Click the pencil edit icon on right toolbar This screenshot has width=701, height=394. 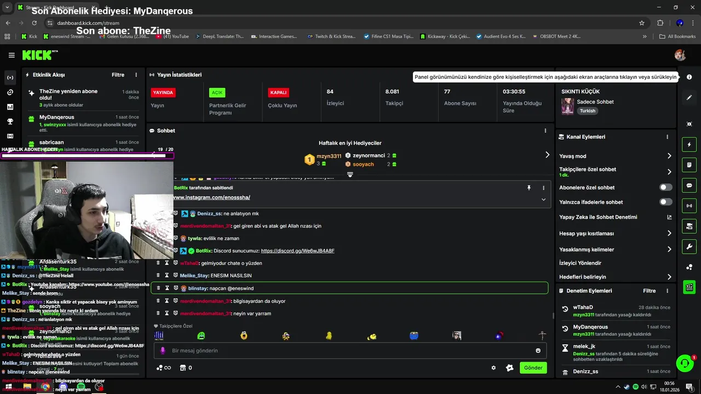click(689, 97)
